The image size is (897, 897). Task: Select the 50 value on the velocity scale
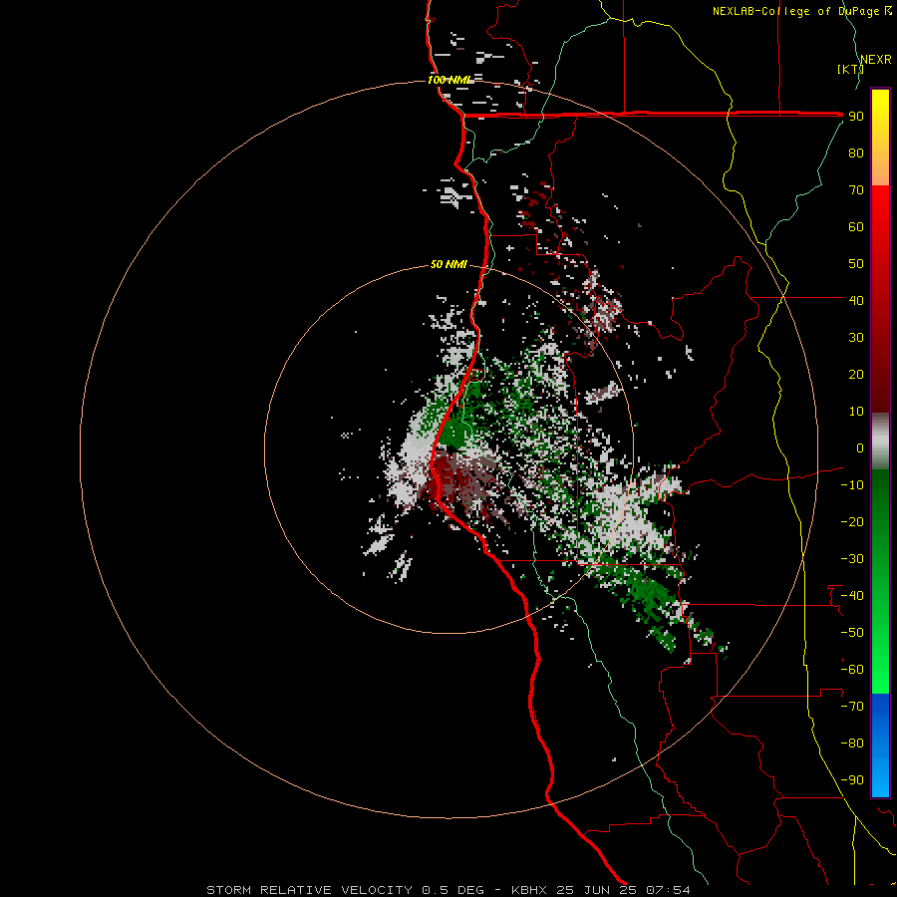click(x=856, y=264)
